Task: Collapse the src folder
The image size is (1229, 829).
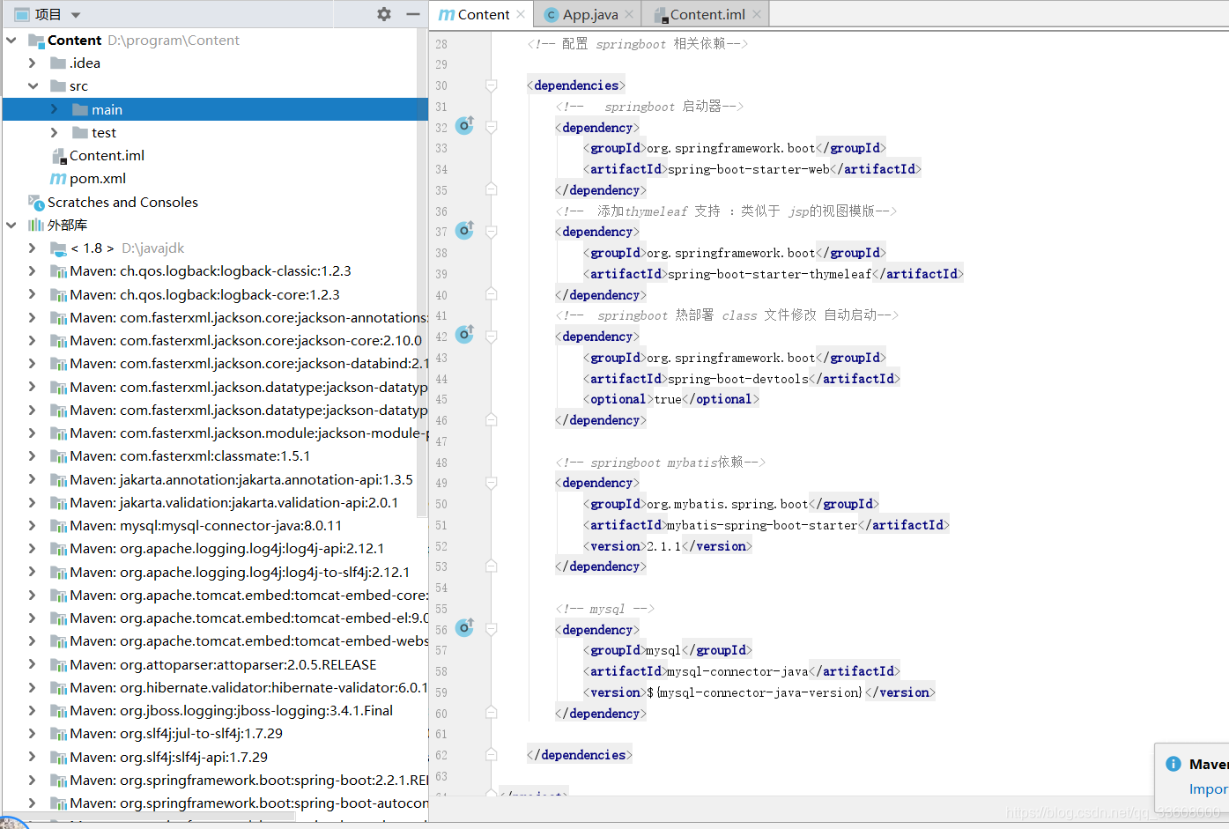Action: pyautogui.click(x=33, y=85)
